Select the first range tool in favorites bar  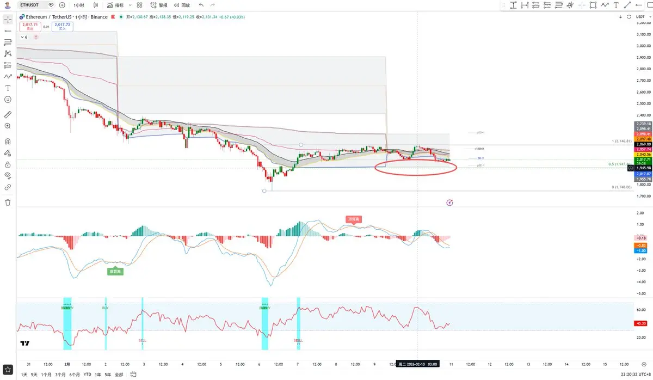(513, 5)
